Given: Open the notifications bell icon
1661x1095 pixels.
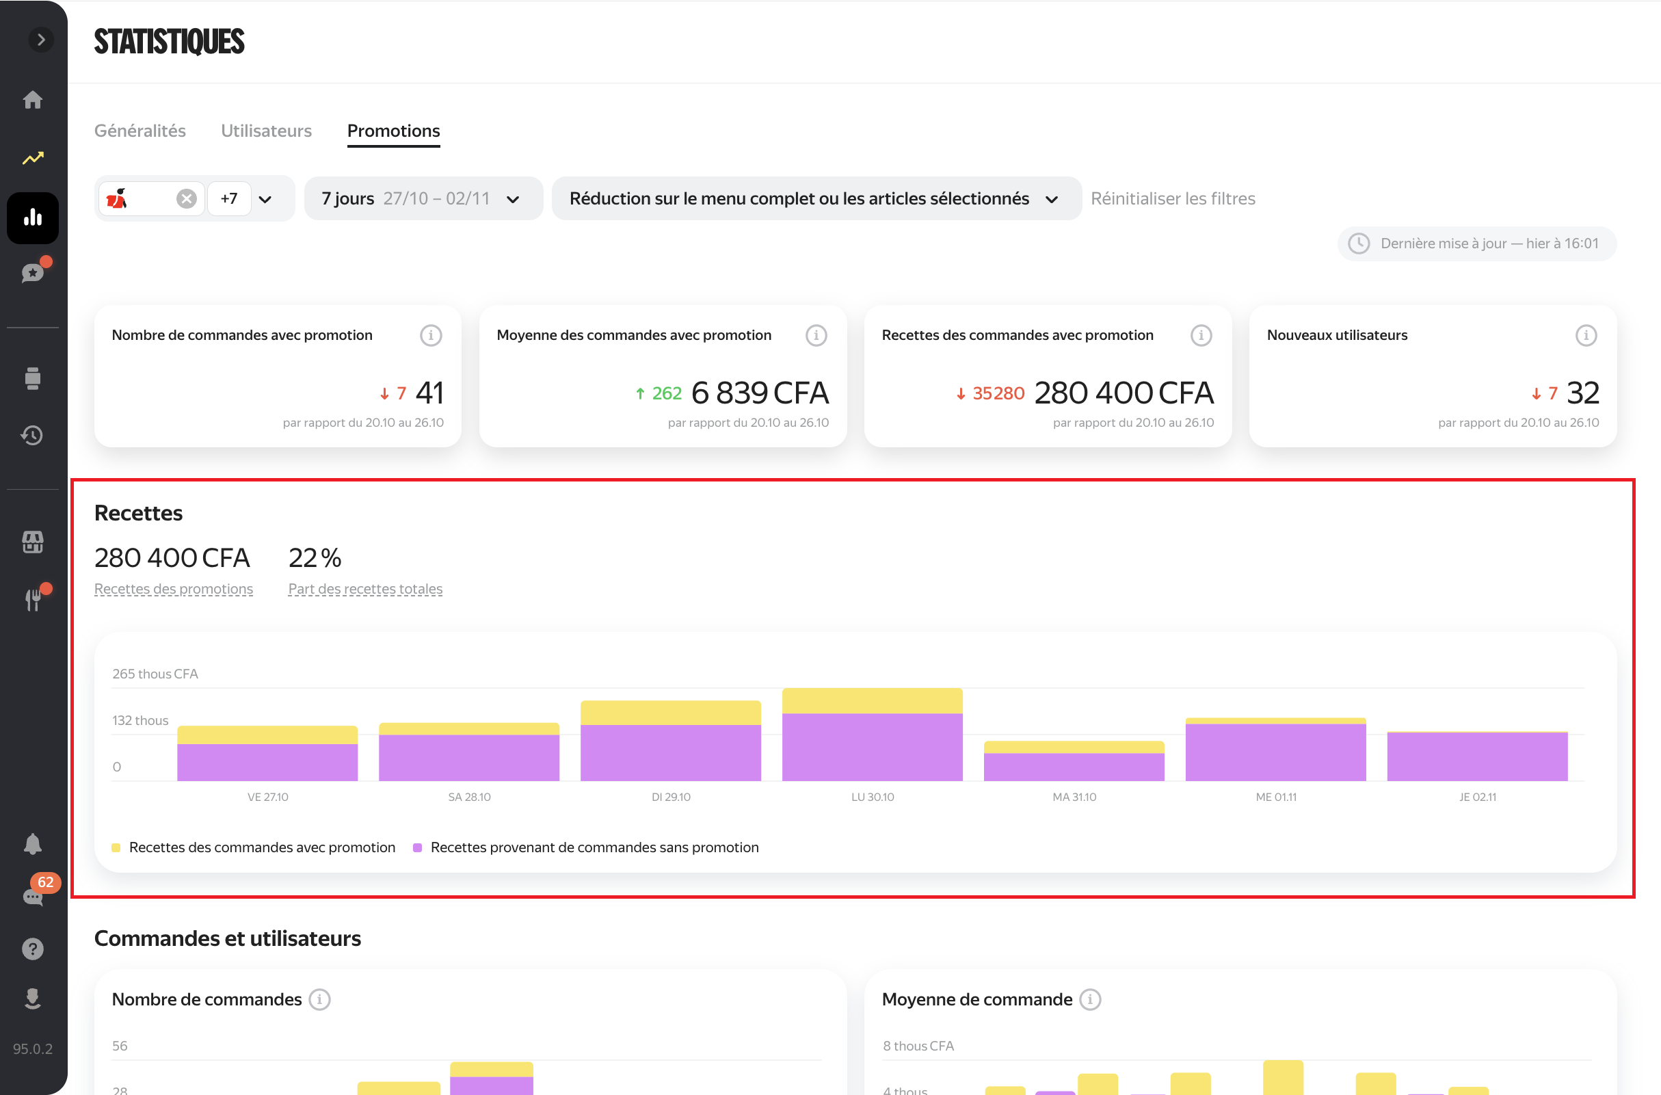Looking at the screenshot, I should click(33, 843).
